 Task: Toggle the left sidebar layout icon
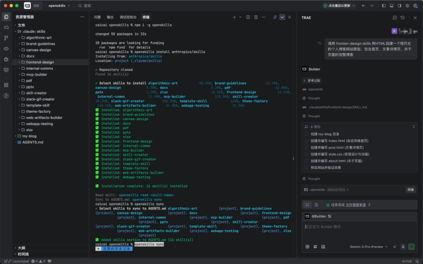[x=383, y=5]
